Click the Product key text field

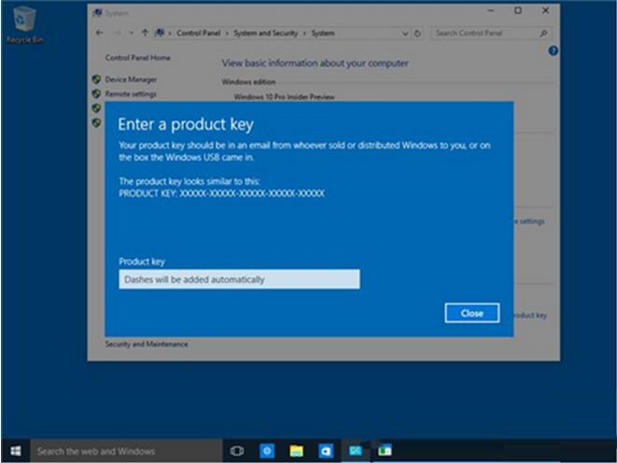[x=239, y=279]
